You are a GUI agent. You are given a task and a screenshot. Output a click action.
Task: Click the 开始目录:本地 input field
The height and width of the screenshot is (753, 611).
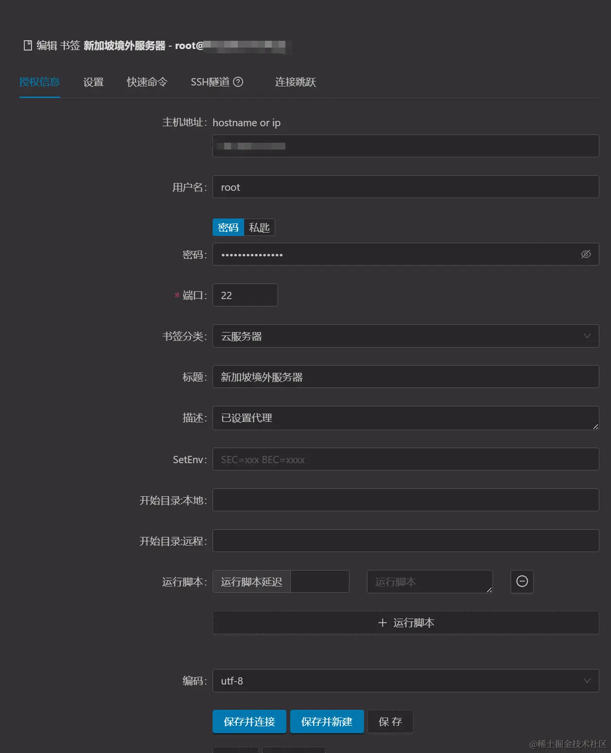[406, 500]
